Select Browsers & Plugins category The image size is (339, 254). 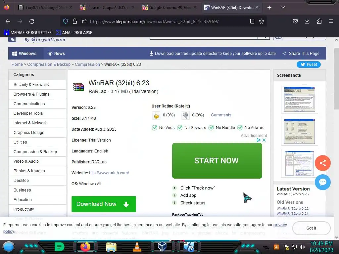tap(37, 94)
